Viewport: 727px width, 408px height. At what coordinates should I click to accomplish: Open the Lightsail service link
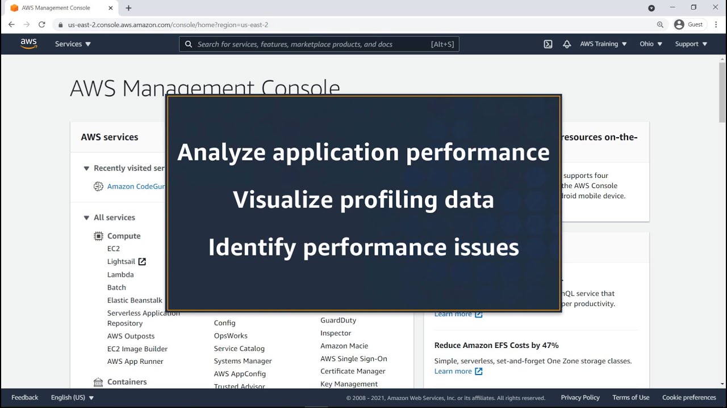(122, 262)
